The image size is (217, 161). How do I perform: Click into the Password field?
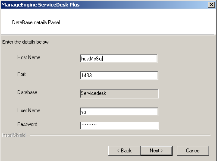pos(119,126)
